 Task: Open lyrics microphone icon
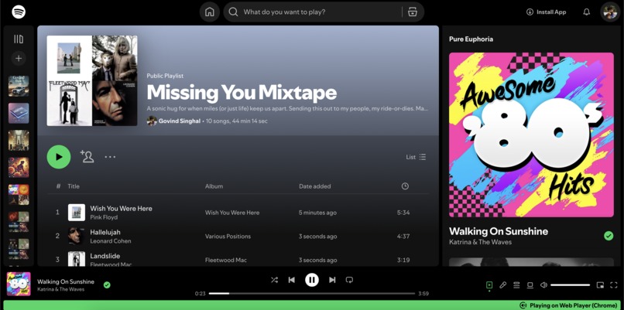click(x=503, y=285)
